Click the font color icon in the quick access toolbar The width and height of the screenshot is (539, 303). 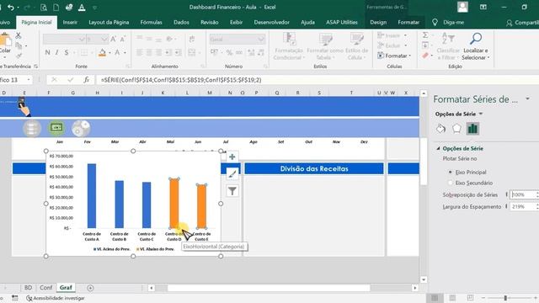click(x=82, y=7)
